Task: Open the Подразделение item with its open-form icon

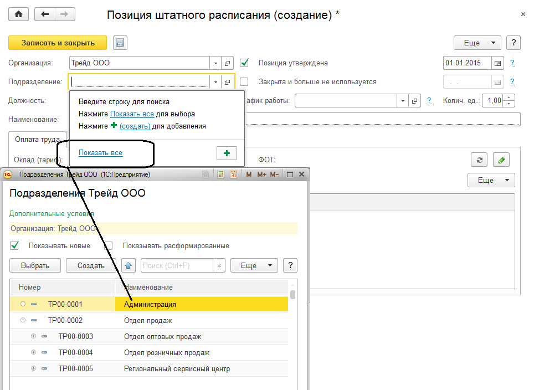Action: pos(227,82)
